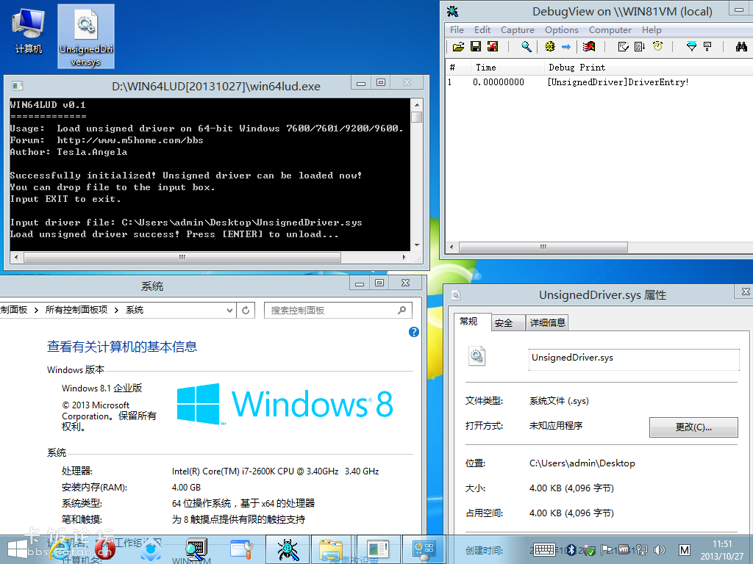Select UnsignedDriver.sys desktop file icon
Viewport: 753px width, 564px height.
click(x=86, y=37)
